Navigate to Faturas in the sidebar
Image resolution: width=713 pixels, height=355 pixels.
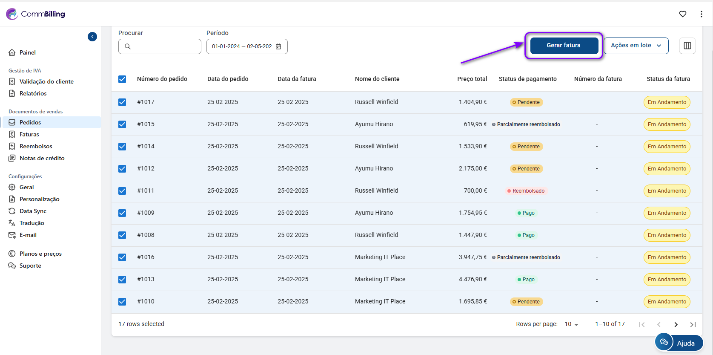29,134
